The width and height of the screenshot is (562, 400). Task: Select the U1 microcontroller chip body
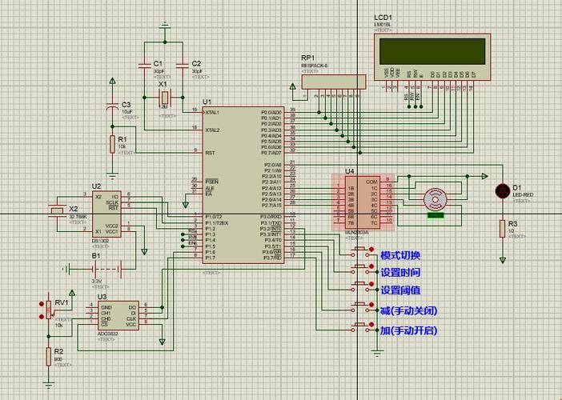click(x=243, y=185)
